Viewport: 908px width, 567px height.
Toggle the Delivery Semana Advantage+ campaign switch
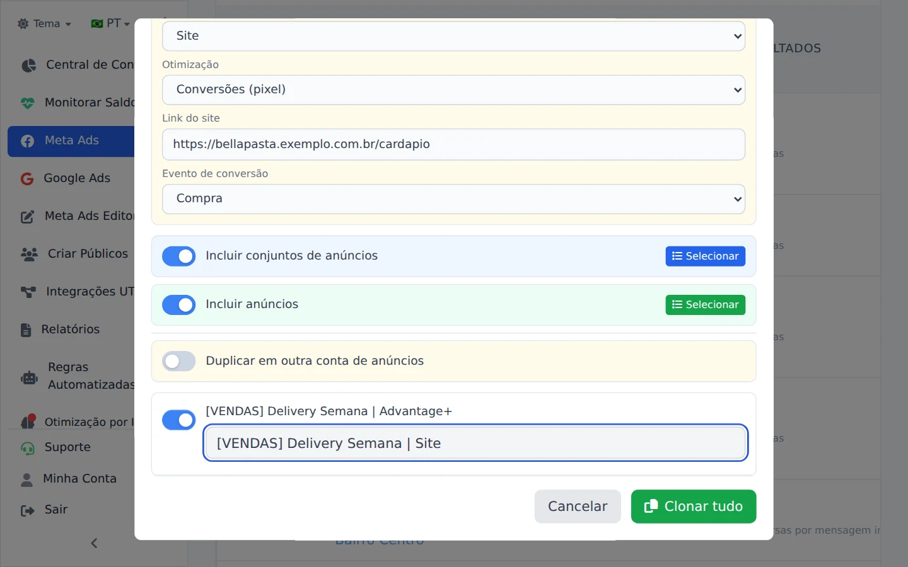point(179,420)
